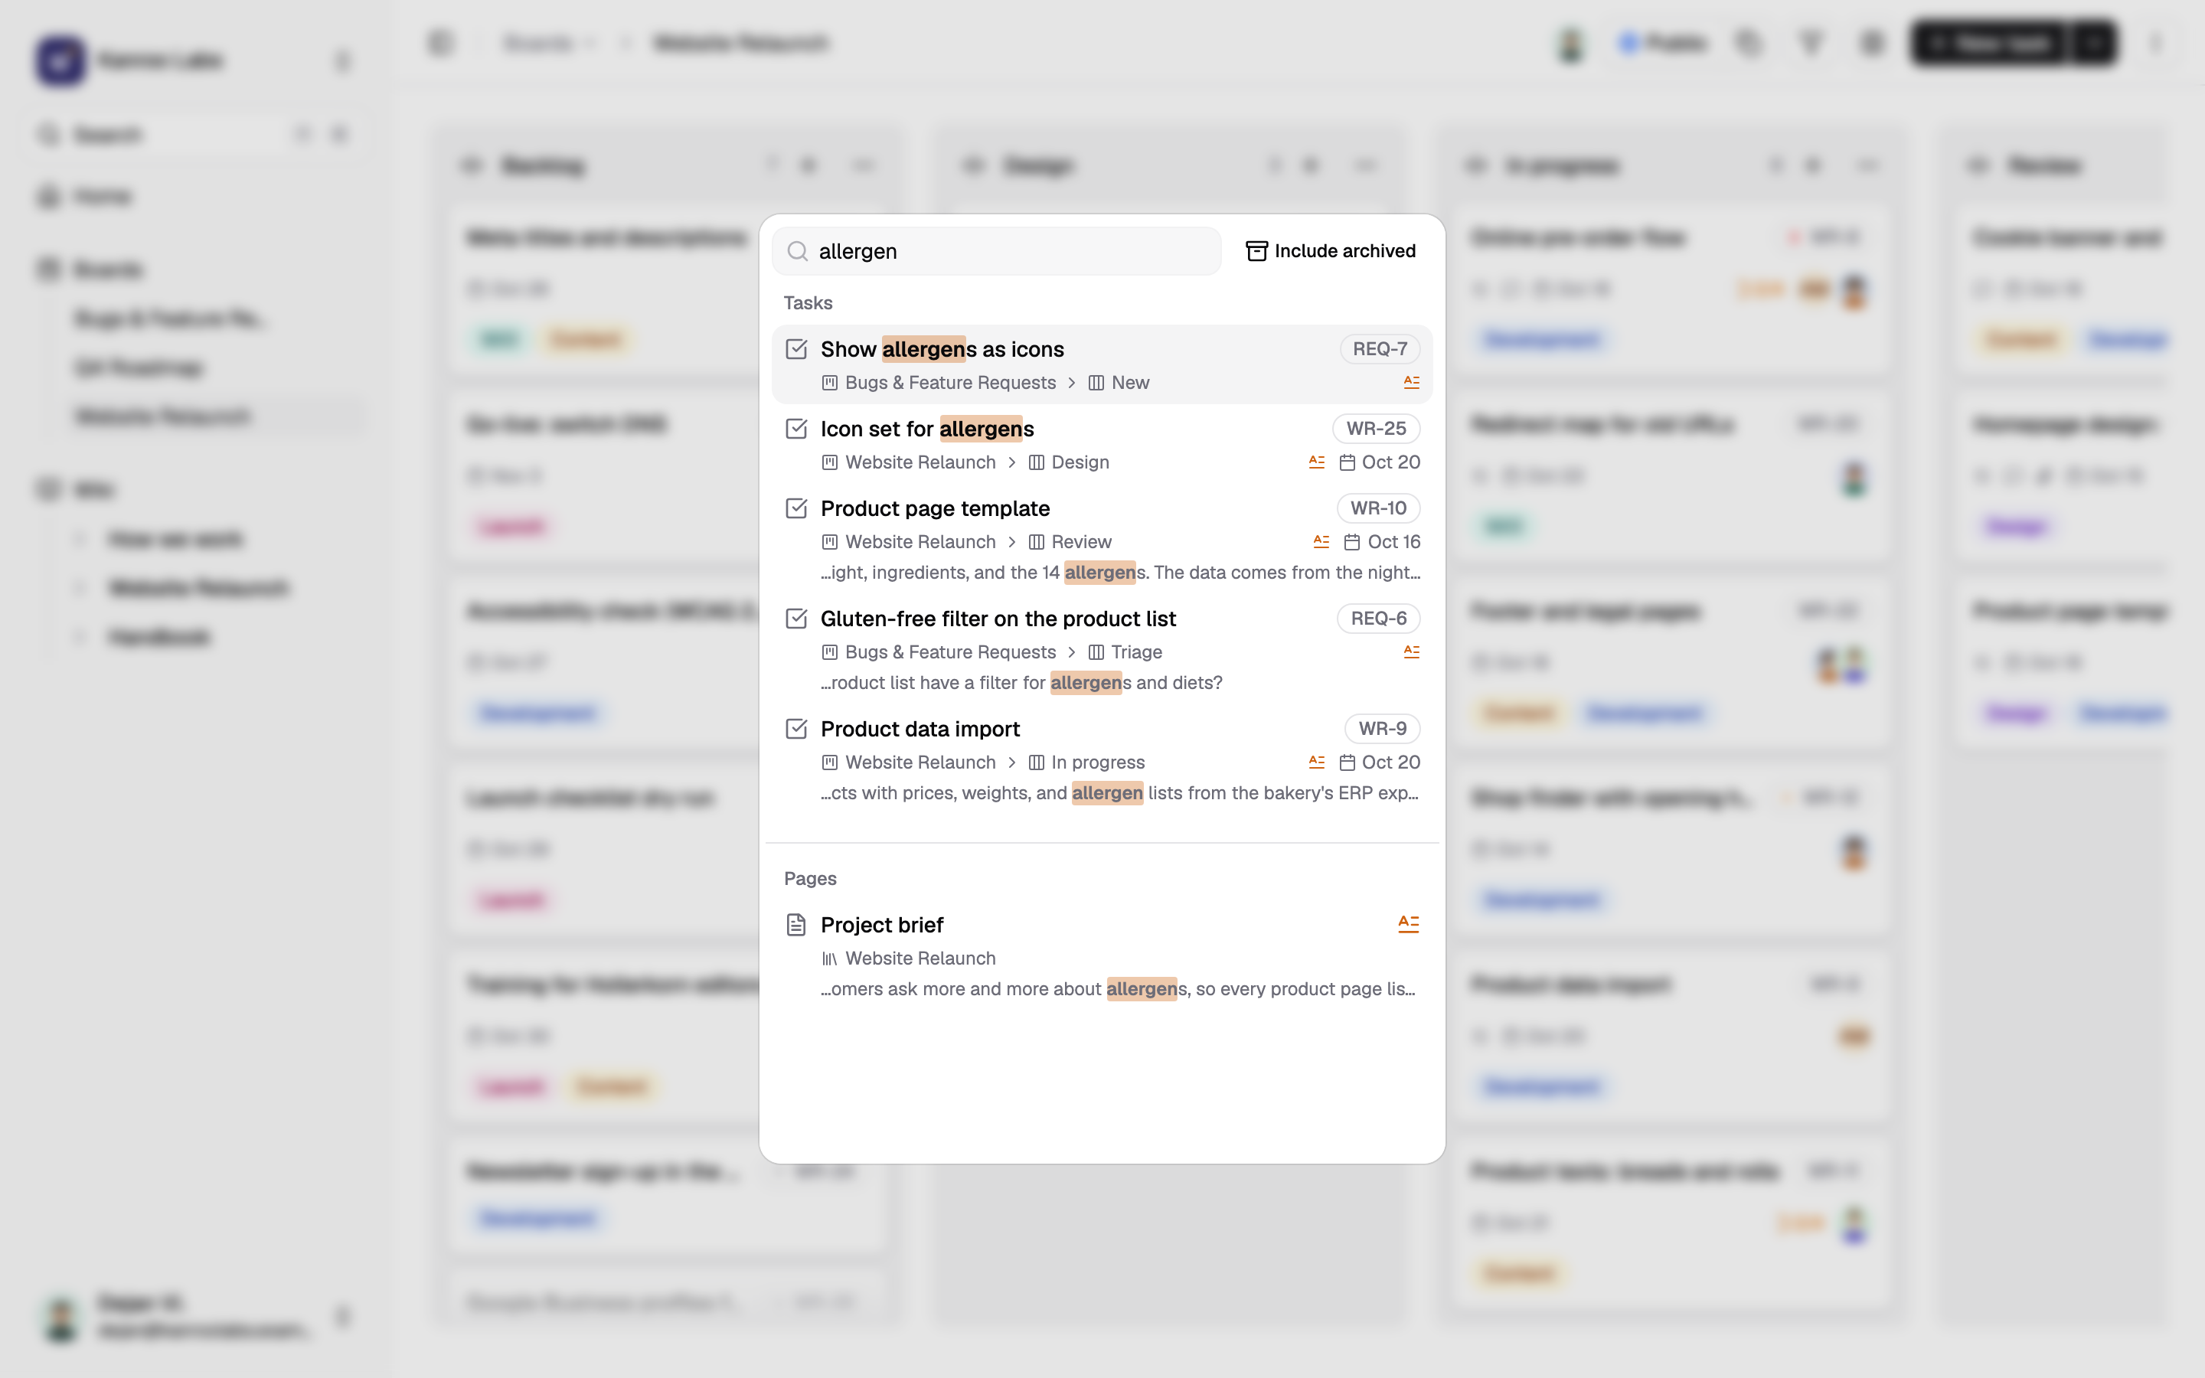This screenshot has height=1378, width=2205.
Task: Click task checkbox icon for Product page template
Action: tap(796, 508)
